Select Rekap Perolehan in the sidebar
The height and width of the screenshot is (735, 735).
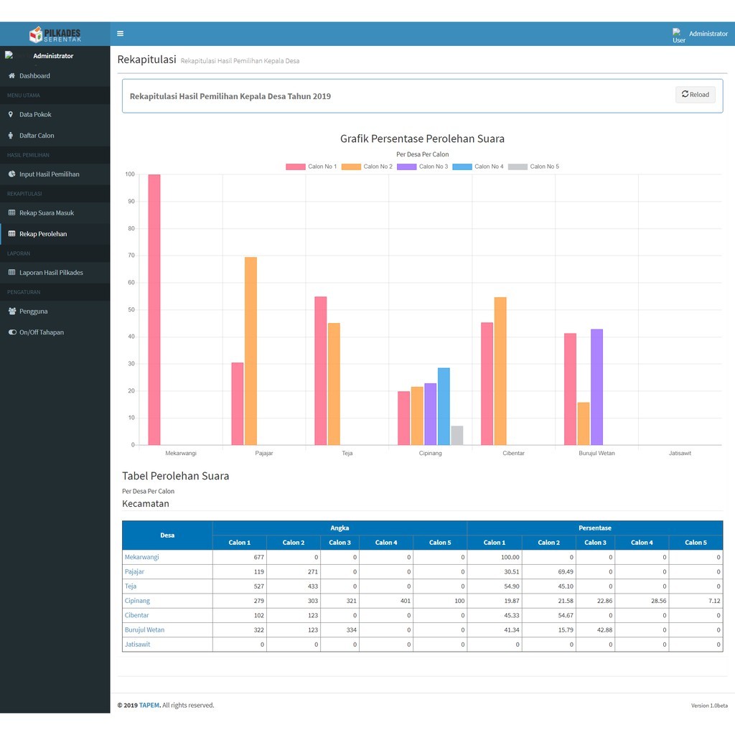[x=55, y=234]
